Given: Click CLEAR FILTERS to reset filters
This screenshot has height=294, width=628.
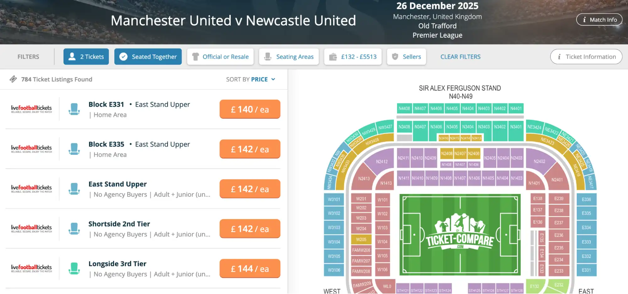Looking at the screenshot, I should (x=460, y=56).
